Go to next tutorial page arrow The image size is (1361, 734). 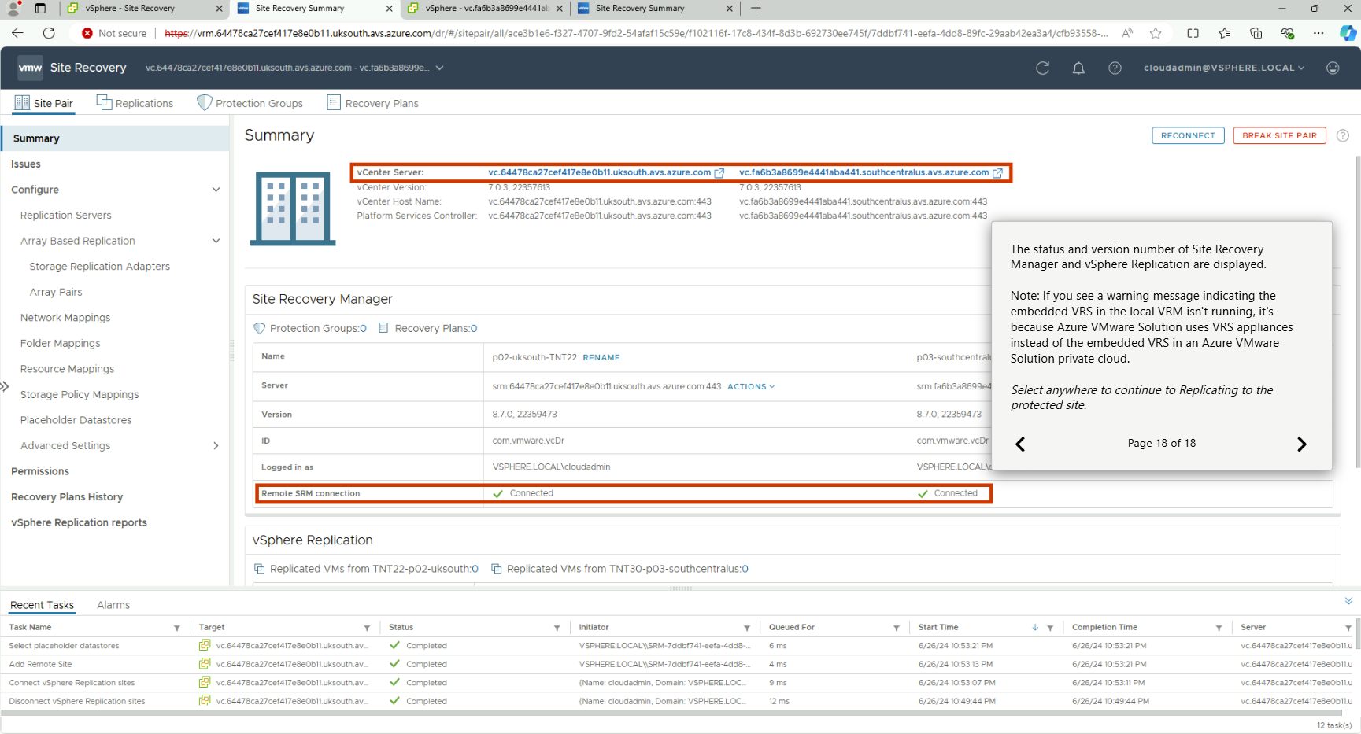[x=1301, y=444]
